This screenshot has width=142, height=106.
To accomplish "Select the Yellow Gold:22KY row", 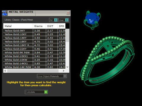I will pos(34,49).
